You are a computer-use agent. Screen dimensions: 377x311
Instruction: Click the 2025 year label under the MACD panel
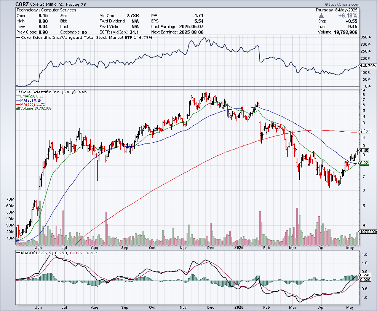point(239,308)
